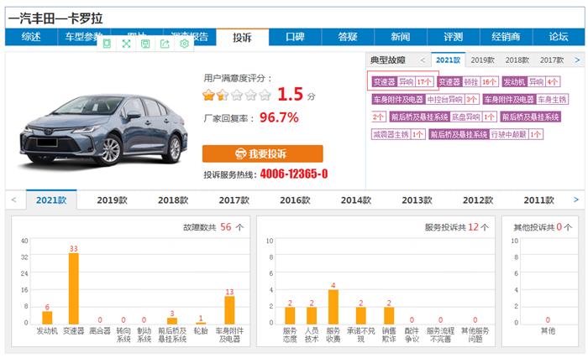This screenshot has width=588, height=358.
Task: Go to next model years in chart tabs
Action: 576,200
